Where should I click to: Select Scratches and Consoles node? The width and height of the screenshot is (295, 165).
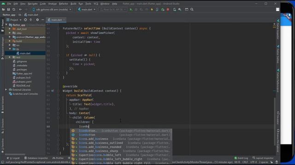click(24, 94)
